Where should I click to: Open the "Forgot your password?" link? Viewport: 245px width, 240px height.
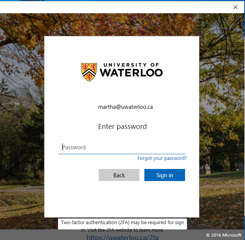point(162,158)
